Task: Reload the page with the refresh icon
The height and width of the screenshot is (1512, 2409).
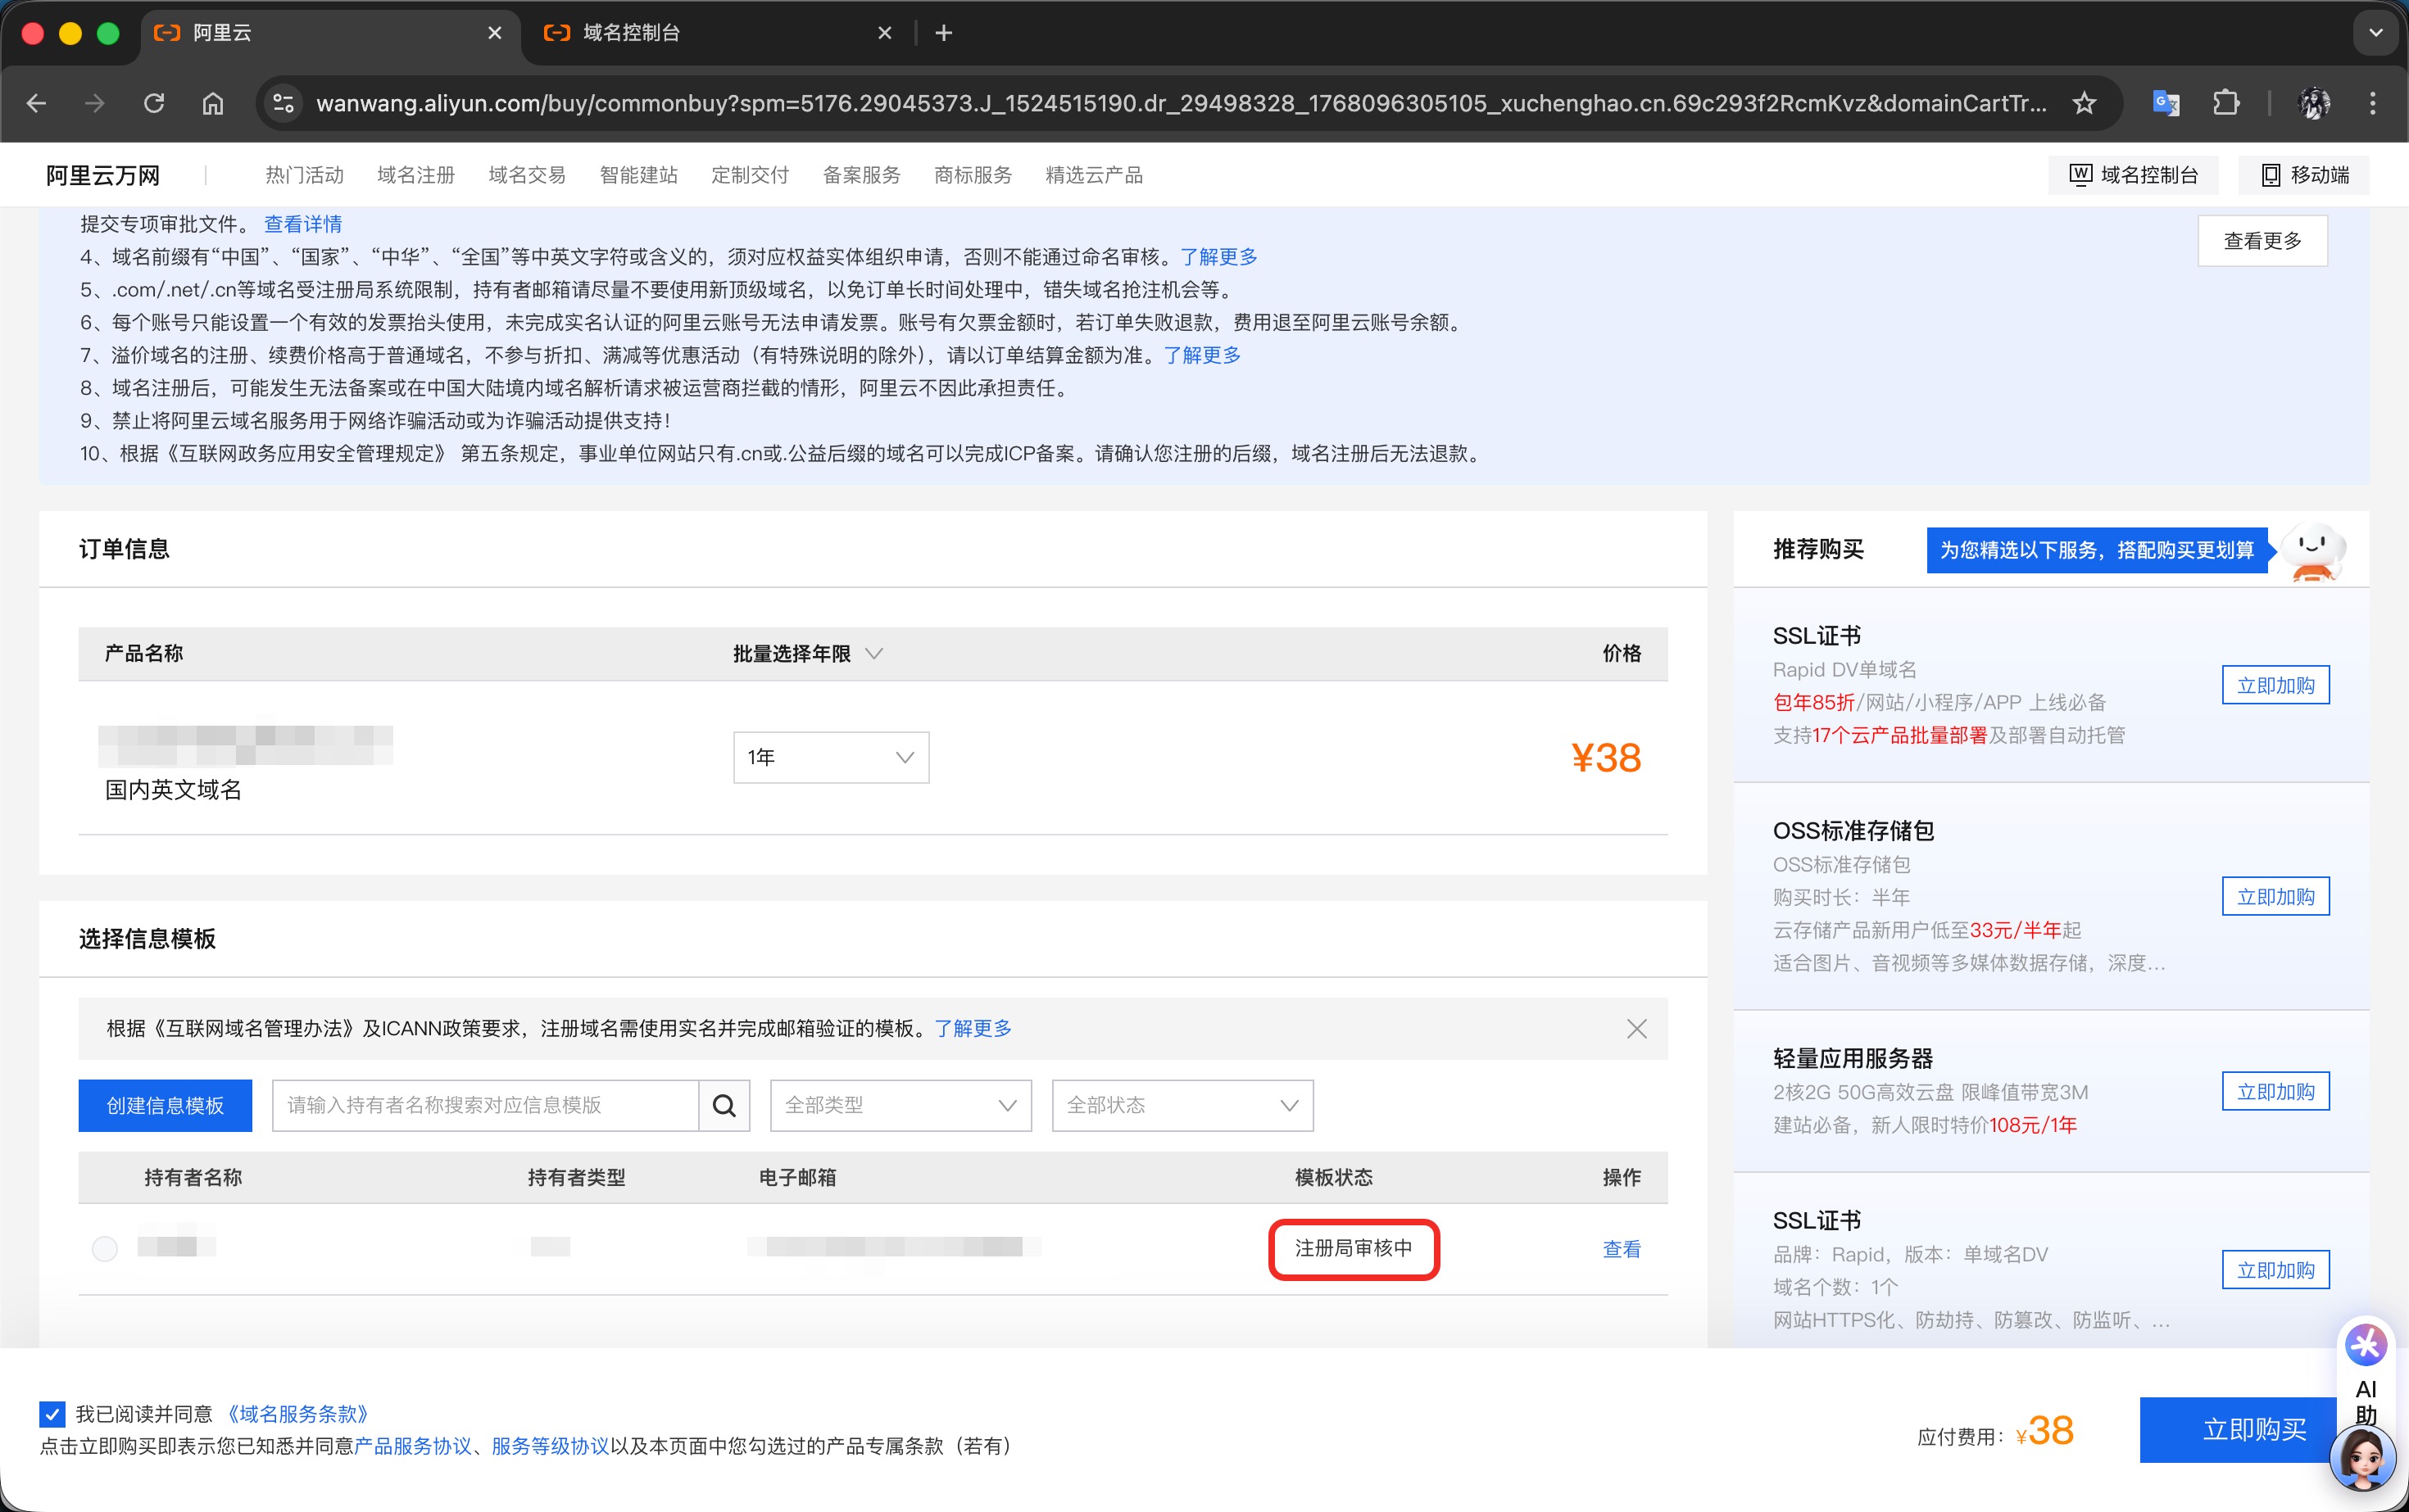Action: tap(154, 103)
